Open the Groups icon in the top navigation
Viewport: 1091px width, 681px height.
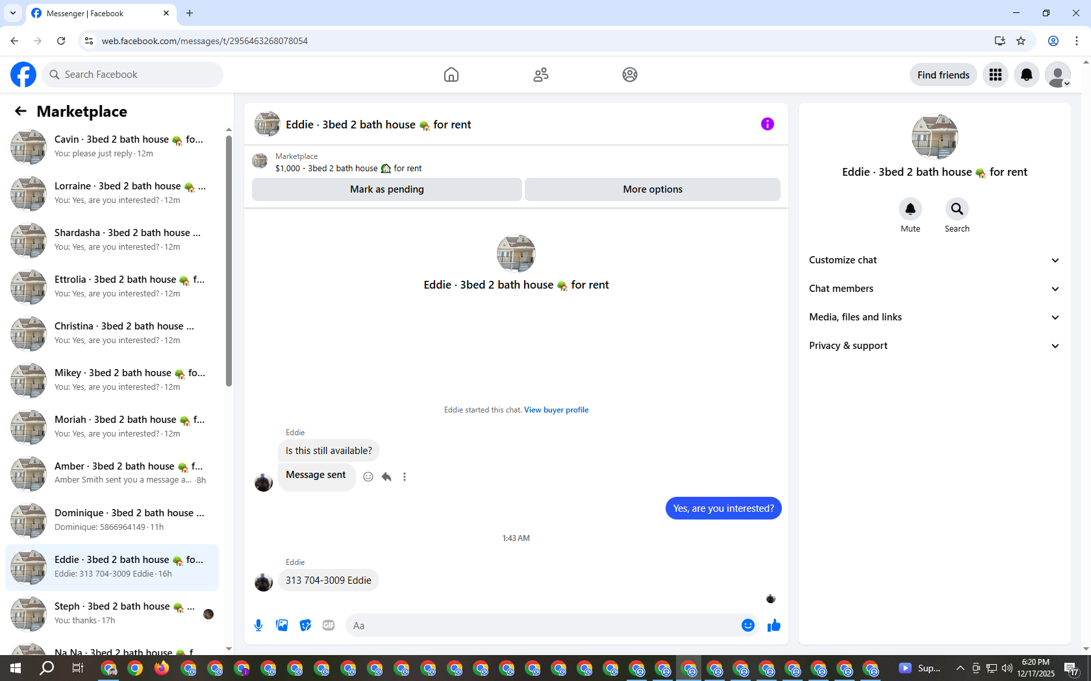point(630,75)
